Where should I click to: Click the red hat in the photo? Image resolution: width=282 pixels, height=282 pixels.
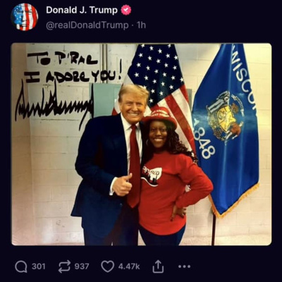coord(159,116)
